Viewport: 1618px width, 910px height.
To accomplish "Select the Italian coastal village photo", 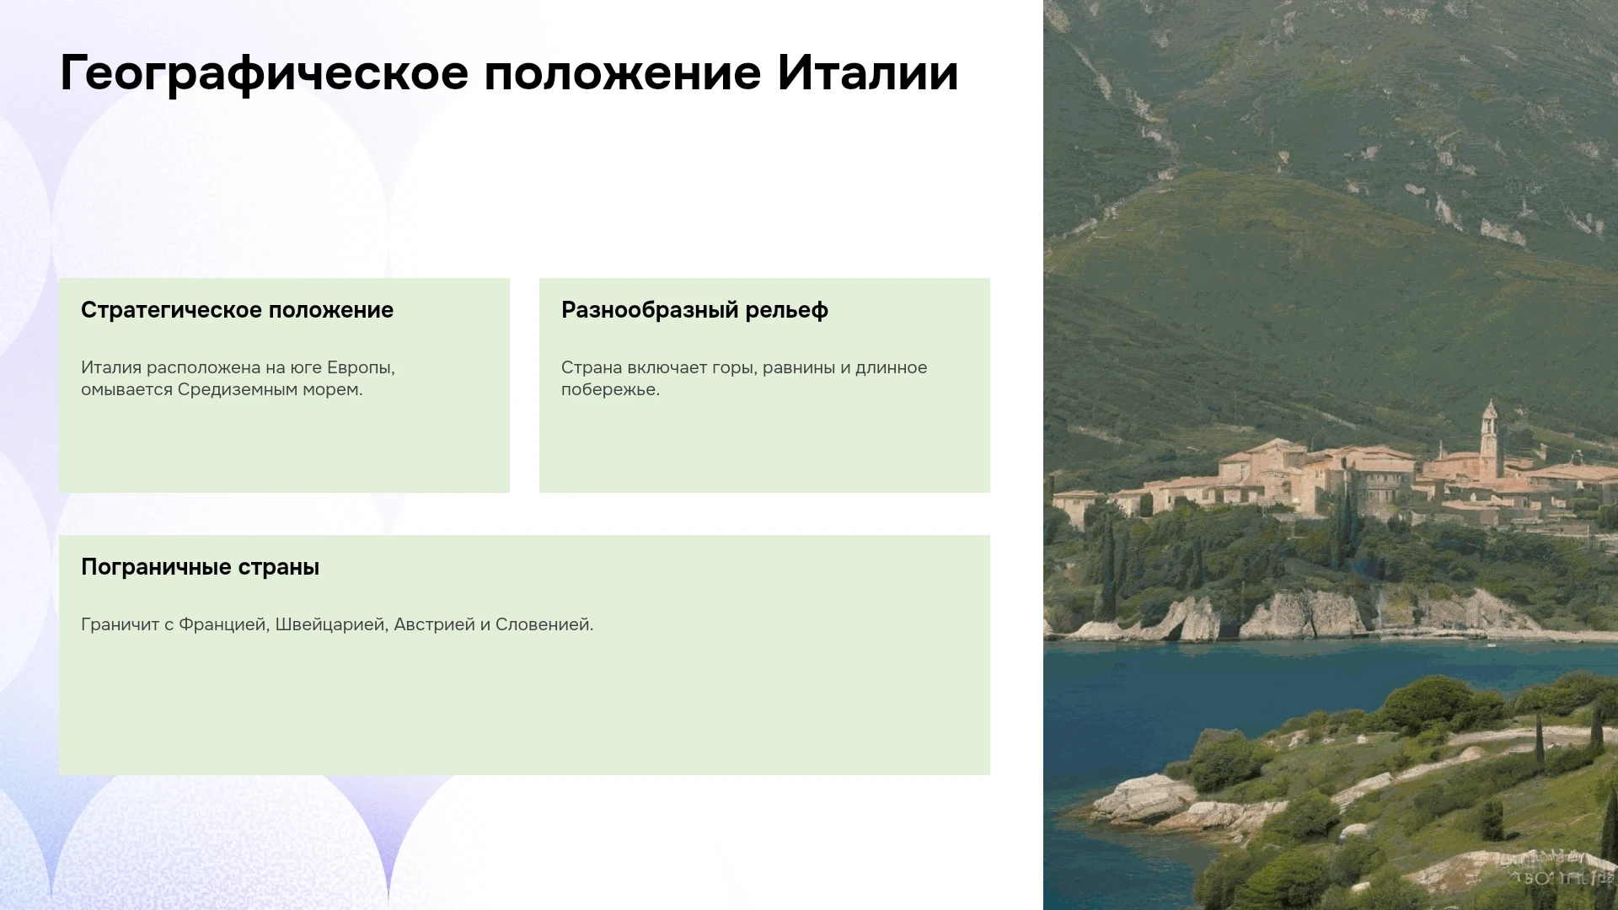I will click(1331, 455).
